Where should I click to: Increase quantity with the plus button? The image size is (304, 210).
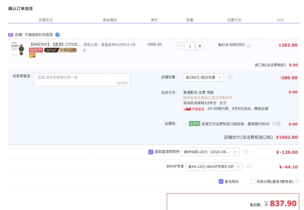(200, 46)
